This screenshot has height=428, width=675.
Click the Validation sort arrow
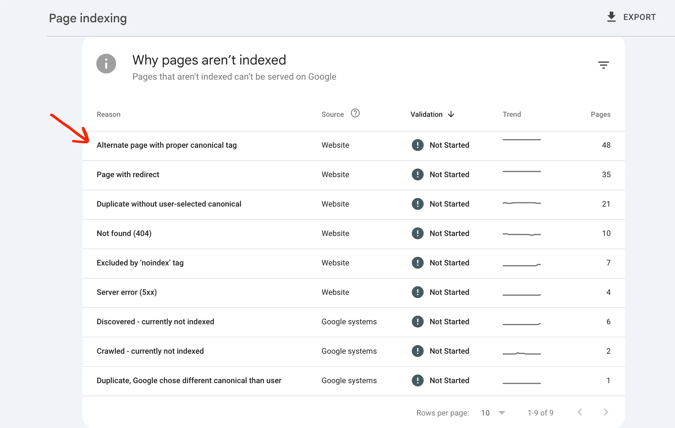[451, 114]
